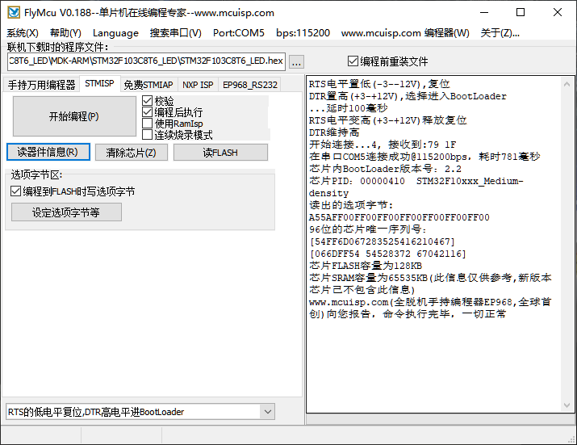Click serial number [54FF6D067283525416210467]
Viewport: 577px width, 445px height.
383,241
